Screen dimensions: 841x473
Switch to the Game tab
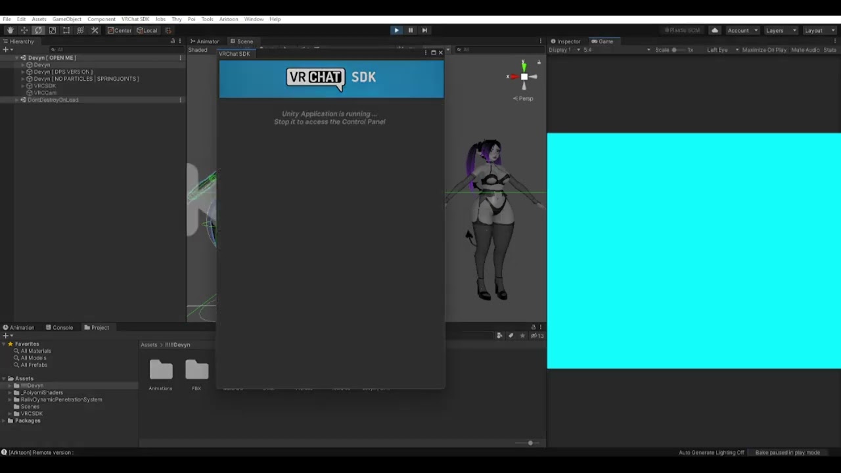(602, 41)
